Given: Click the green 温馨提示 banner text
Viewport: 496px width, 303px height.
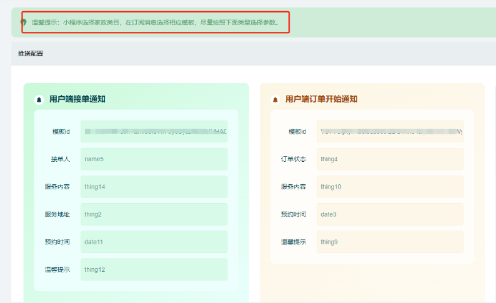Looking at the screenshot, I should tap(160, 22).
